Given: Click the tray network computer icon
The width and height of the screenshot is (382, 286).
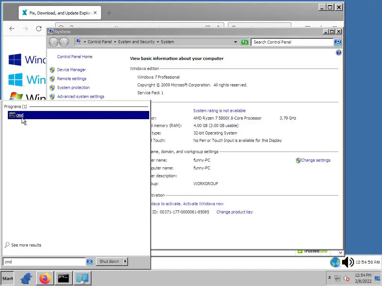Looking at the screenshot, I should (337, 278).
